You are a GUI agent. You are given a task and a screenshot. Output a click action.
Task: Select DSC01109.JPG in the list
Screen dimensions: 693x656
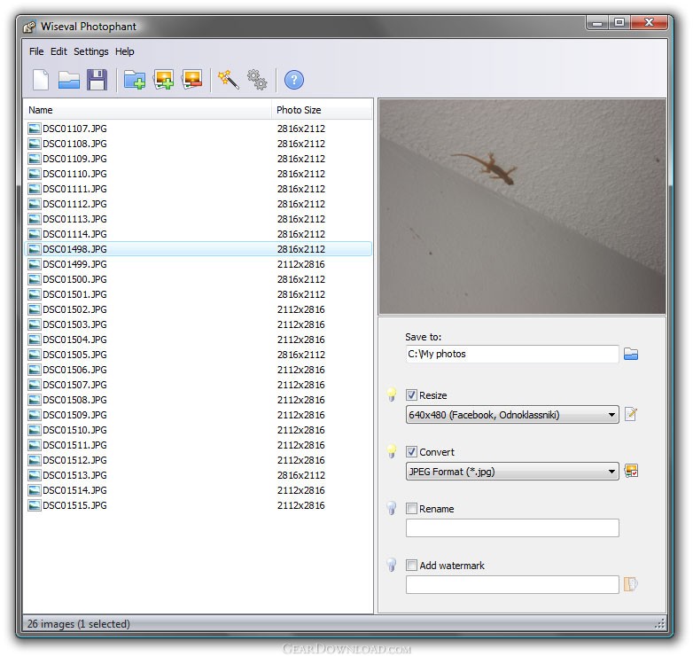[x=198, y=159]
